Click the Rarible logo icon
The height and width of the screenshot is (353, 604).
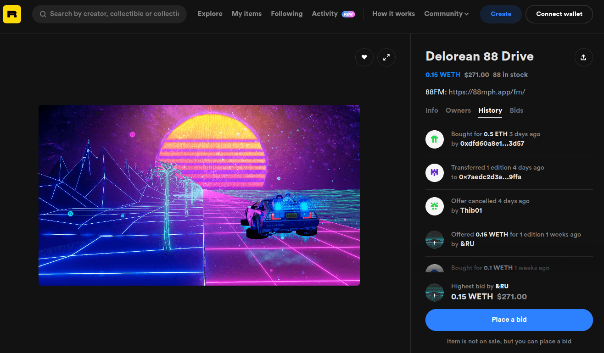click(x=12, y=14)
